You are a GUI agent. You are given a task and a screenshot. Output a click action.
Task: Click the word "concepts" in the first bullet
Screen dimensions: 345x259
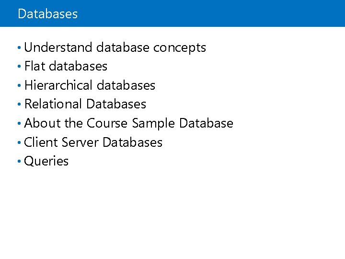179,47
